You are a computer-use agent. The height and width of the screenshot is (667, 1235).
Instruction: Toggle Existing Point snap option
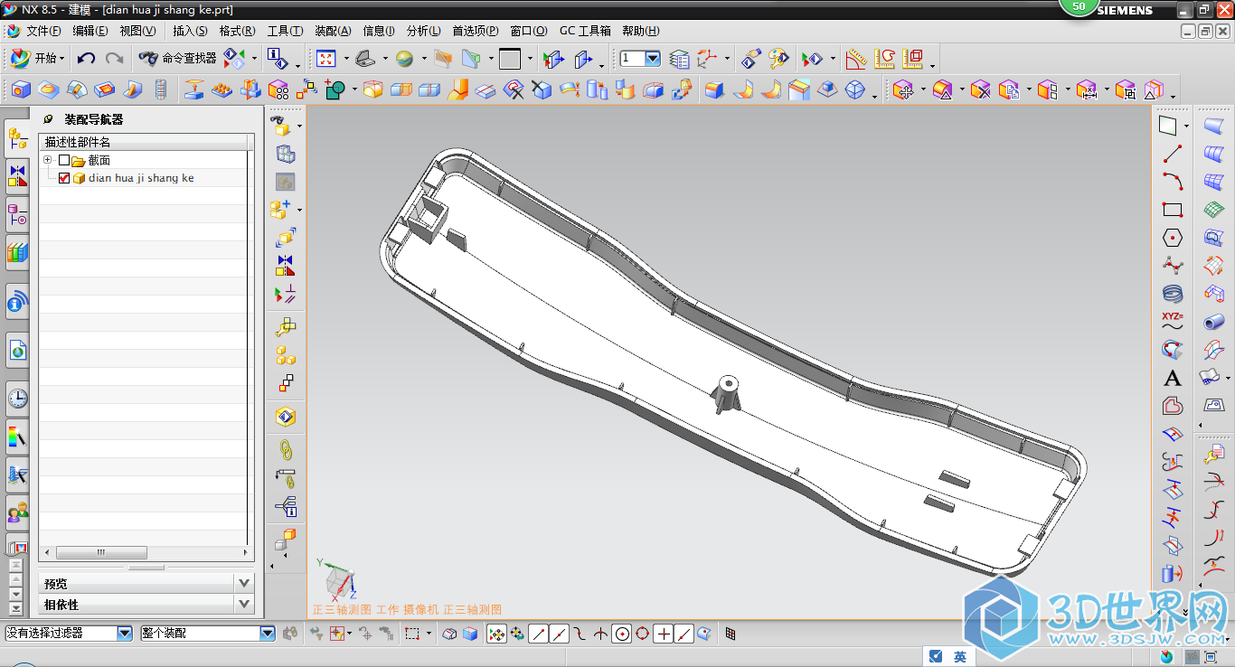tap(664, 634)
